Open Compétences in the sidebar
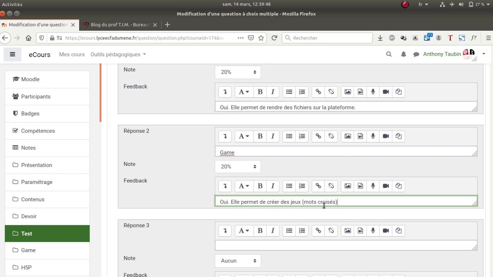The image size is (493, 277). pos(47,131)
